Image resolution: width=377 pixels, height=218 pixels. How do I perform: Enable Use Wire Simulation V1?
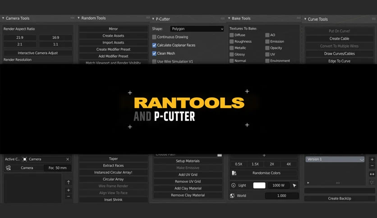click(154, 61)
